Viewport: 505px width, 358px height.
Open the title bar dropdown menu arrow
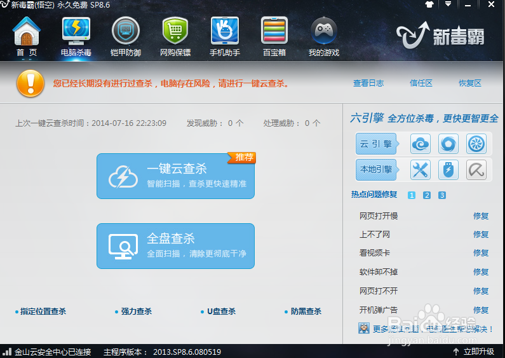click(x=448, y=4)
